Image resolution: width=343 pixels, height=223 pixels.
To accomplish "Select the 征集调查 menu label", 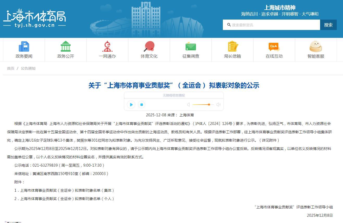I will point(191,56).
